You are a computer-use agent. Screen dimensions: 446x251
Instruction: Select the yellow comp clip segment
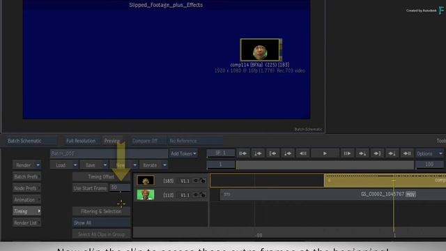point(385,181)
